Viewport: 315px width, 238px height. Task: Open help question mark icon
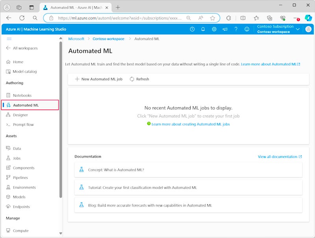[236, 29]
